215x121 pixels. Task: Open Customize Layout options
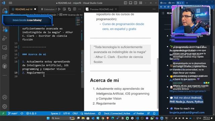click(x=141, y=3)
